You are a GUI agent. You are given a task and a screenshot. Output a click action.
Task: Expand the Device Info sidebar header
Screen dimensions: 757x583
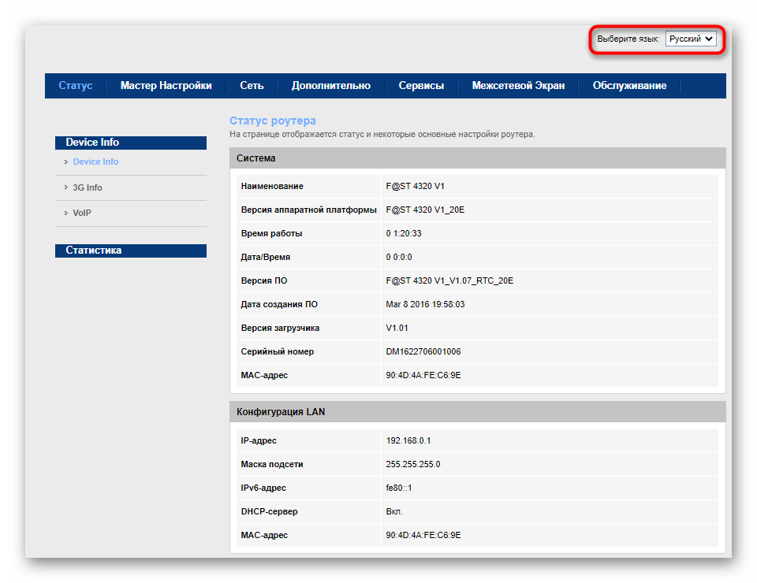[92, 143]
